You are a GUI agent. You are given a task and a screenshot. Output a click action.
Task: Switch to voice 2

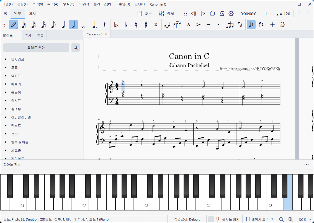261,25
